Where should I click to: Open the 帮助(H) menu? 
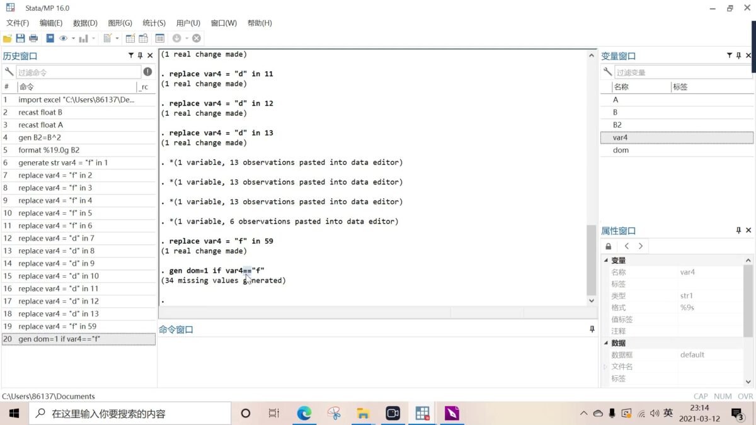(260, 23)
